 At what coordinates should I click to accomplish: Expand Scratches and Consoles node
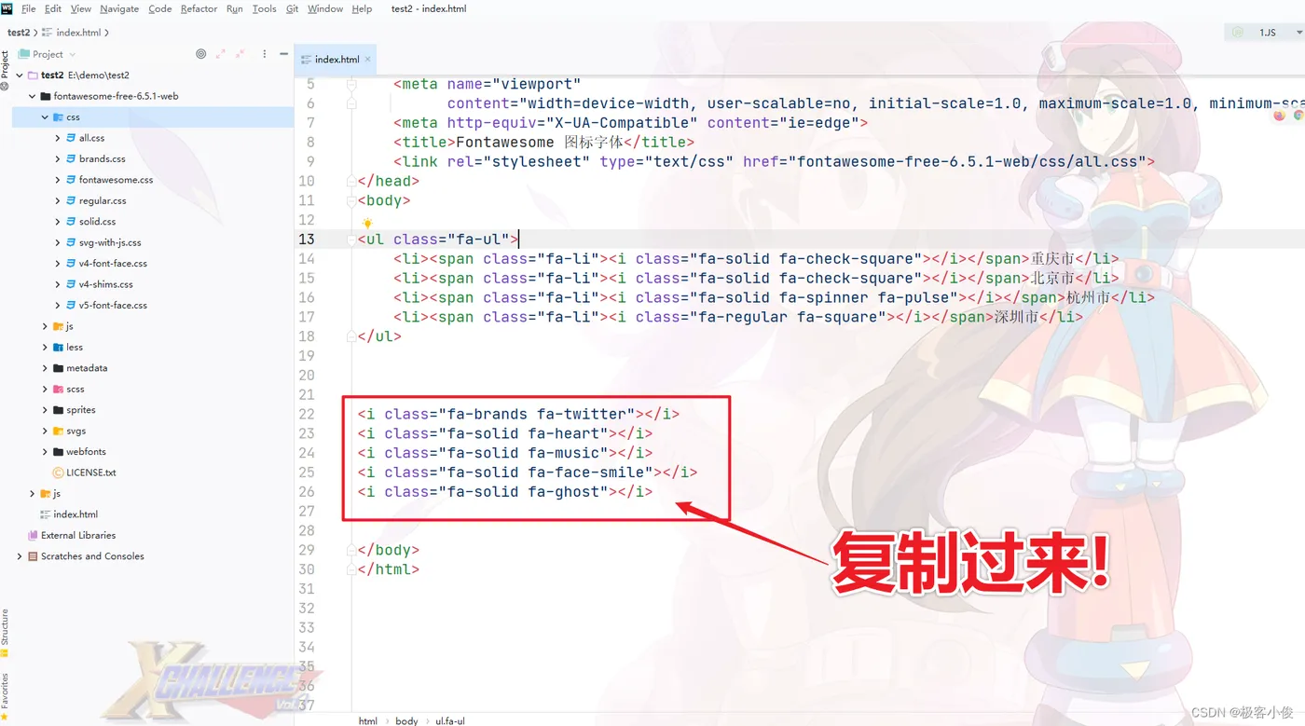coord(20,556)
